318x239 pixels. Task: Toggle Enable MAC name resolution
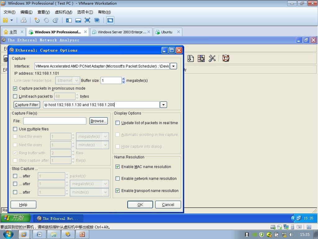[117, 167]
